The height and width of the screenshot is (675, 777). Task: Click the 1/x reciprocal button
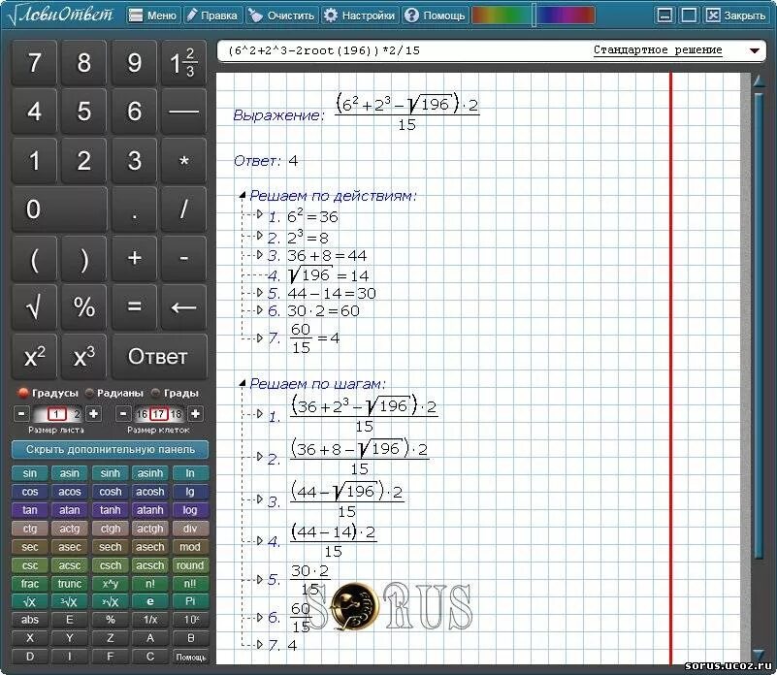point(150,620)
